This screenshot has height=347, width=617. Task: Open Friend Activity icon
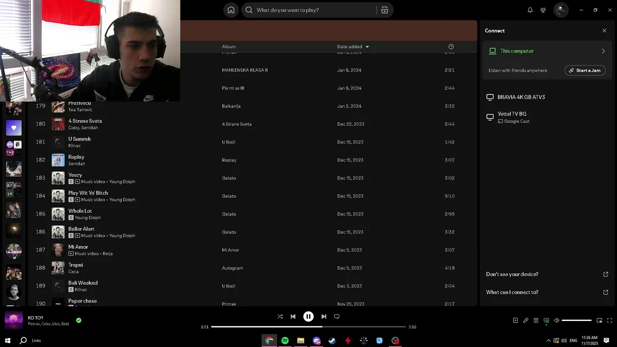click(x=543, y=10)
